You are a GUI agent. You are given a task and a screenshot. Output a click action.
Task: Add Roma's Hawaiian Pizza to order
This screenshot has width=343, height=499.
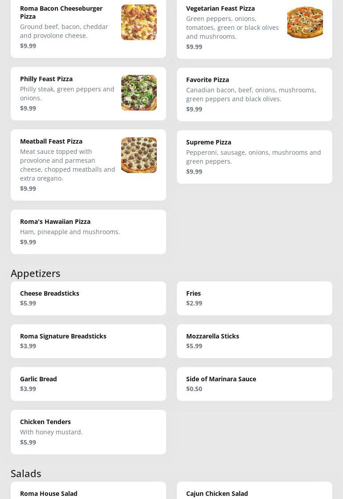(88, 231)
